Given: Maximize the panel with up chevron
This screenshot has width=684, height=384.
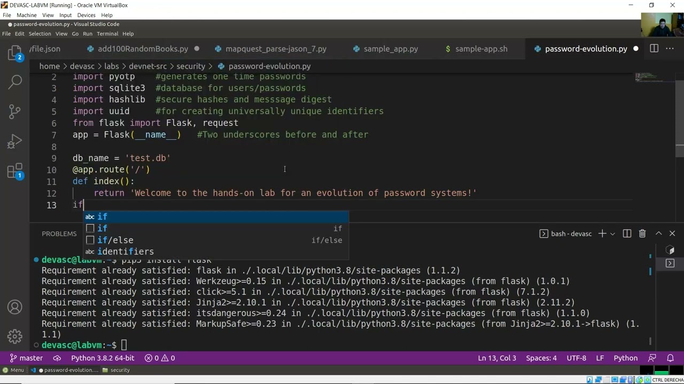Looking at the screenshot, I should pos(659,234).
